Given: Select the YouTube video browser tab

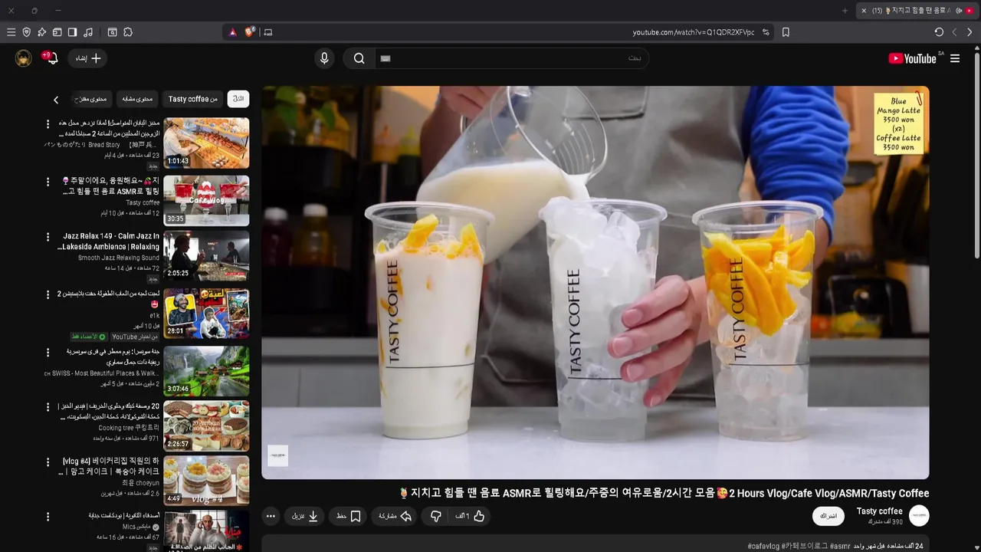Looking at the screenshot, I should pos(917,11).
